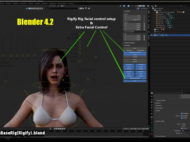Expand the Relations panel

[158, 103]
